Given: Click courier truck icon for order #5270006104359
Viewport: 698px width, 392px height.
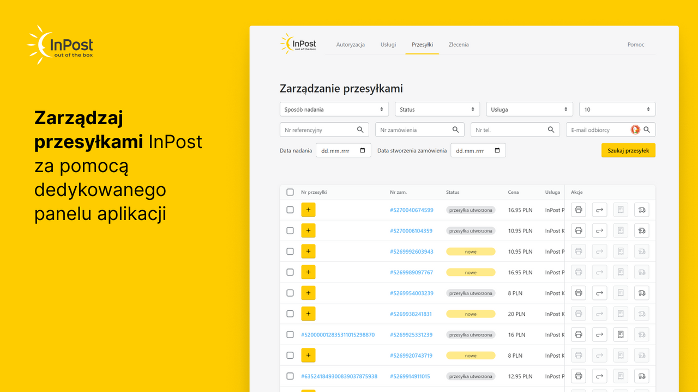Looking at the screenshot, I should 642,230.
